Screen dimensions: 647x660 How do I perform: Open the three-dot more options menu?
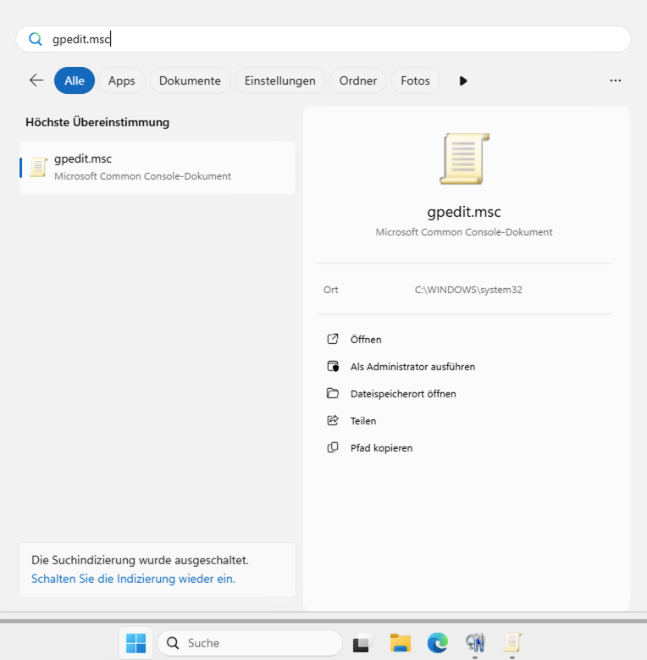pos(616,80)
